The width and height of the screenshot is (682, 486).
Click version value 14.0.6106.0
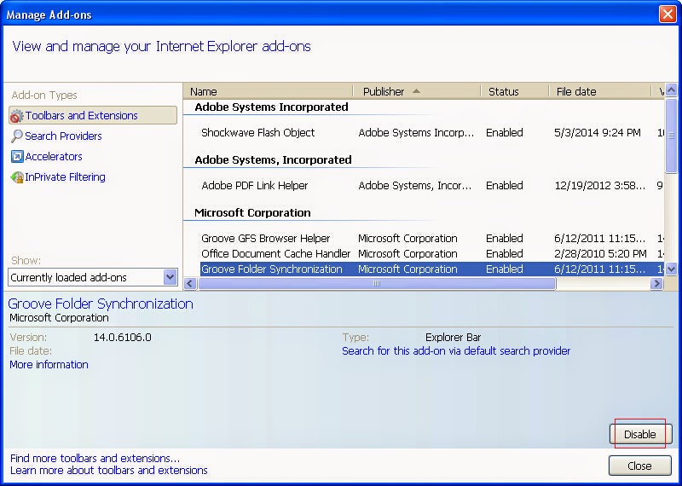pos(123,338)
